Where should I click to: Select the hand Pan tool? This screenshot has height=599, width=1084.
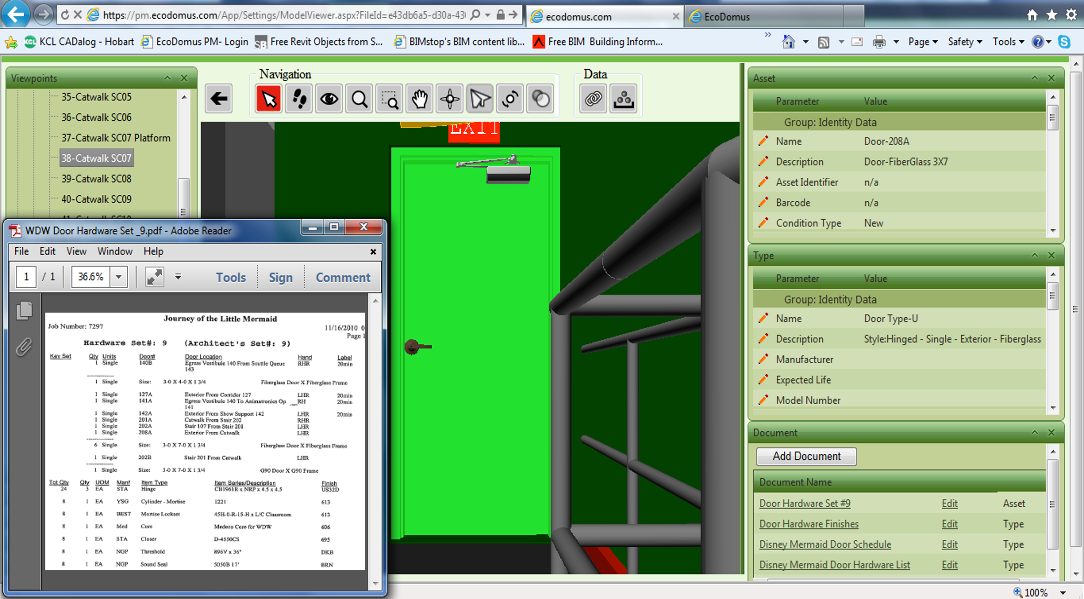point(420,99)
